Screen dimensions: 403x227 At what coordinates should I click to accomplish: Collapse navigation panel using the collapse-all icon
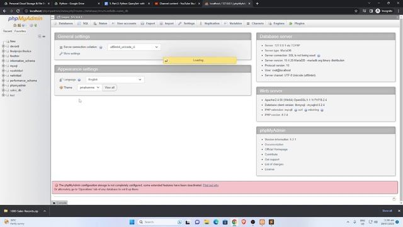(x=40, y=37)
